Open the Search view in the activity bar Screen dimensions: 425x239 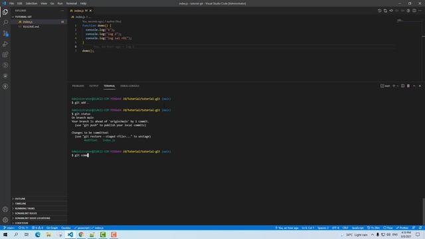tap(5, 23)
